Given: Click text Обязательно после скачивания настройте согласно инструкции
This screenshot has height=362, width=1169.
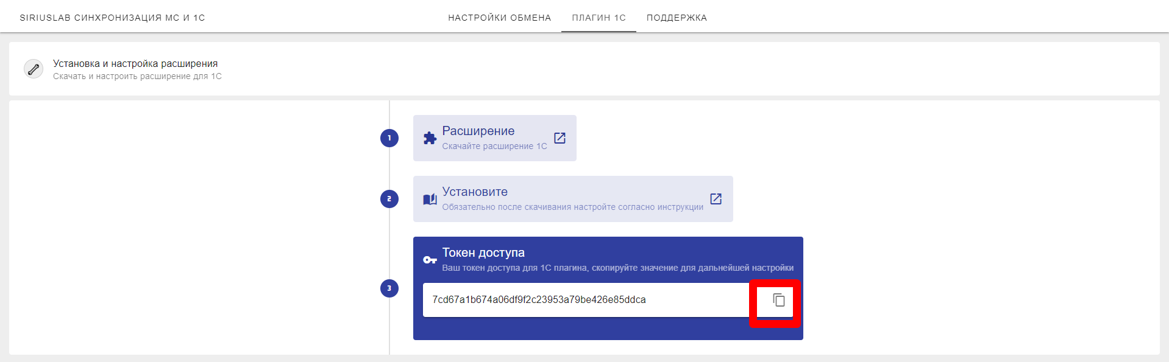Looking at the screenshot, I should point(572,207).
